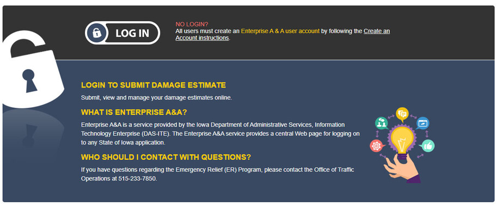Click the phone number 515-233-7850
This screenshot has height=206, width=498.
pos(137,178)
